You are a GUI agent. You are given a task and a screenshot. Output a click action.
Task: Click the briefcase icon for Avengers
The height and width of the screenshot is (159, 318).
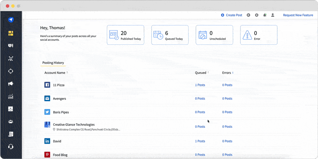(x=47, y=98)
